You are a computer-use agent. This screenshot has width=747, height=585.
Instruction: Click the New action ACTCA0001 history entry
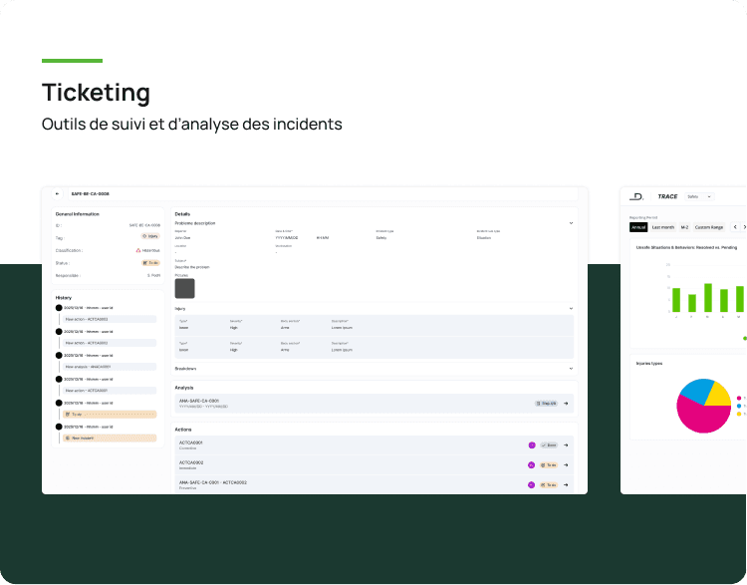pyautogui.click(x=110, y=391)
